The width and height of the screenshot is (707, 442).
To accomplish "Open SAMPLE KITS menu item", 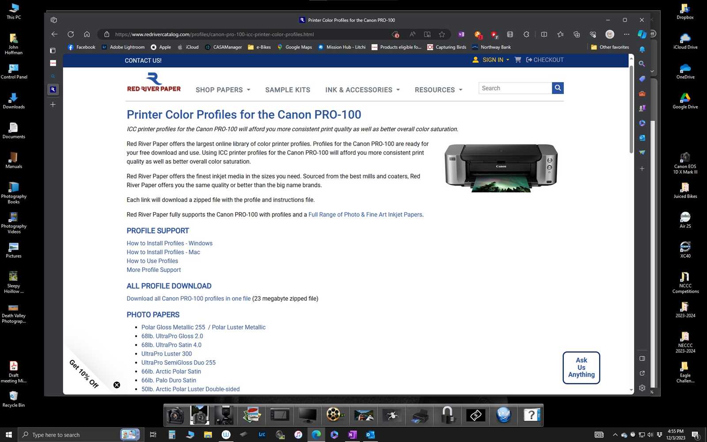I will coord(288,90).
